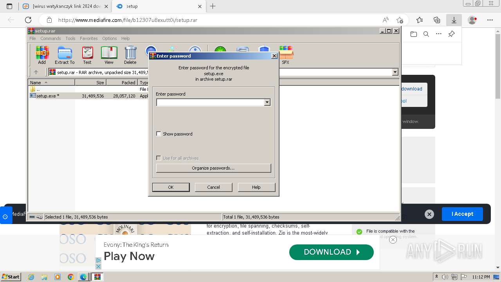Open the Commands menu
501x282 pixels.
point(50,38)
